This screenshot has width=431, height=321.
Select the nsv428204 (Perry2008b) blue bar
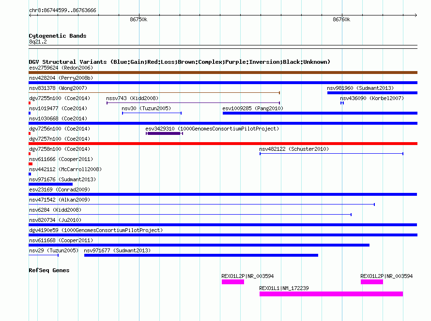[x=223, y=83]
